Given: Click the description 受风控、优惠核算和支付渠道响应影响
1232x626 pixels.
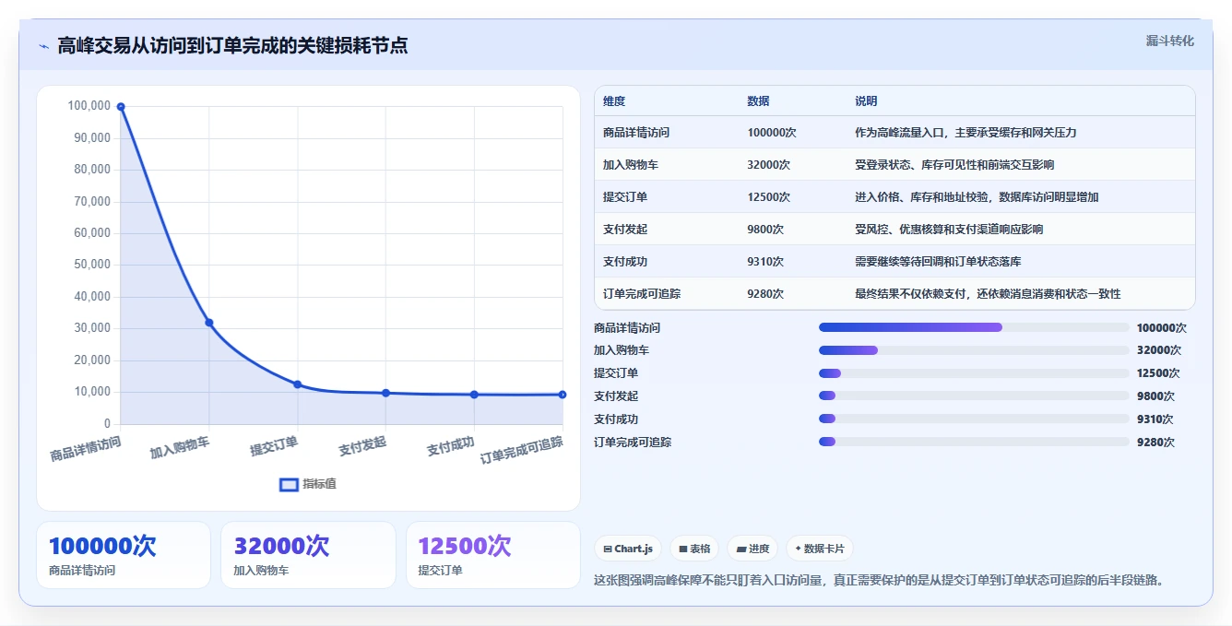Looking at the screenshot, I should coord(949,230).
